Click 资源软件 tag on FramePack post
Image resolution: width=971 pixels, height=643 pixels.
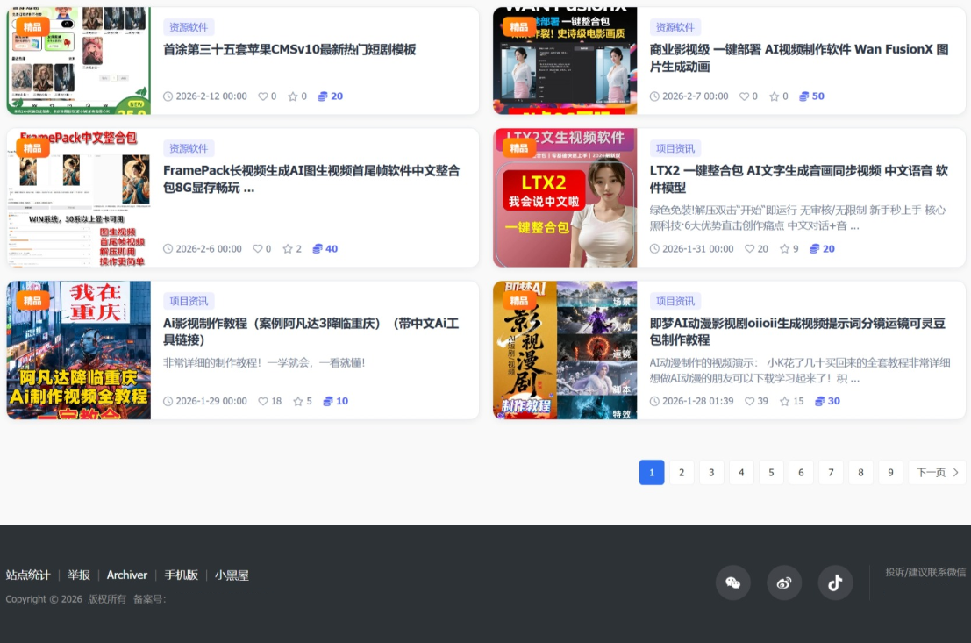[189, 148]
